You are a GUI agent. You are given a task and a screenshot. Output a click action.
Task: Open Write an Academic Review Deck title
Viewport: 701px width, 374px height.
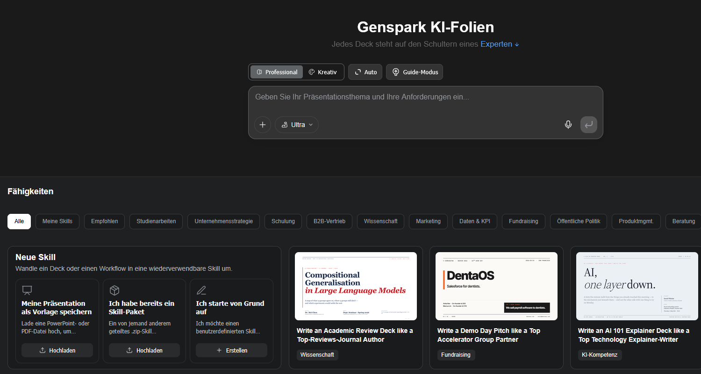point(355,335)
